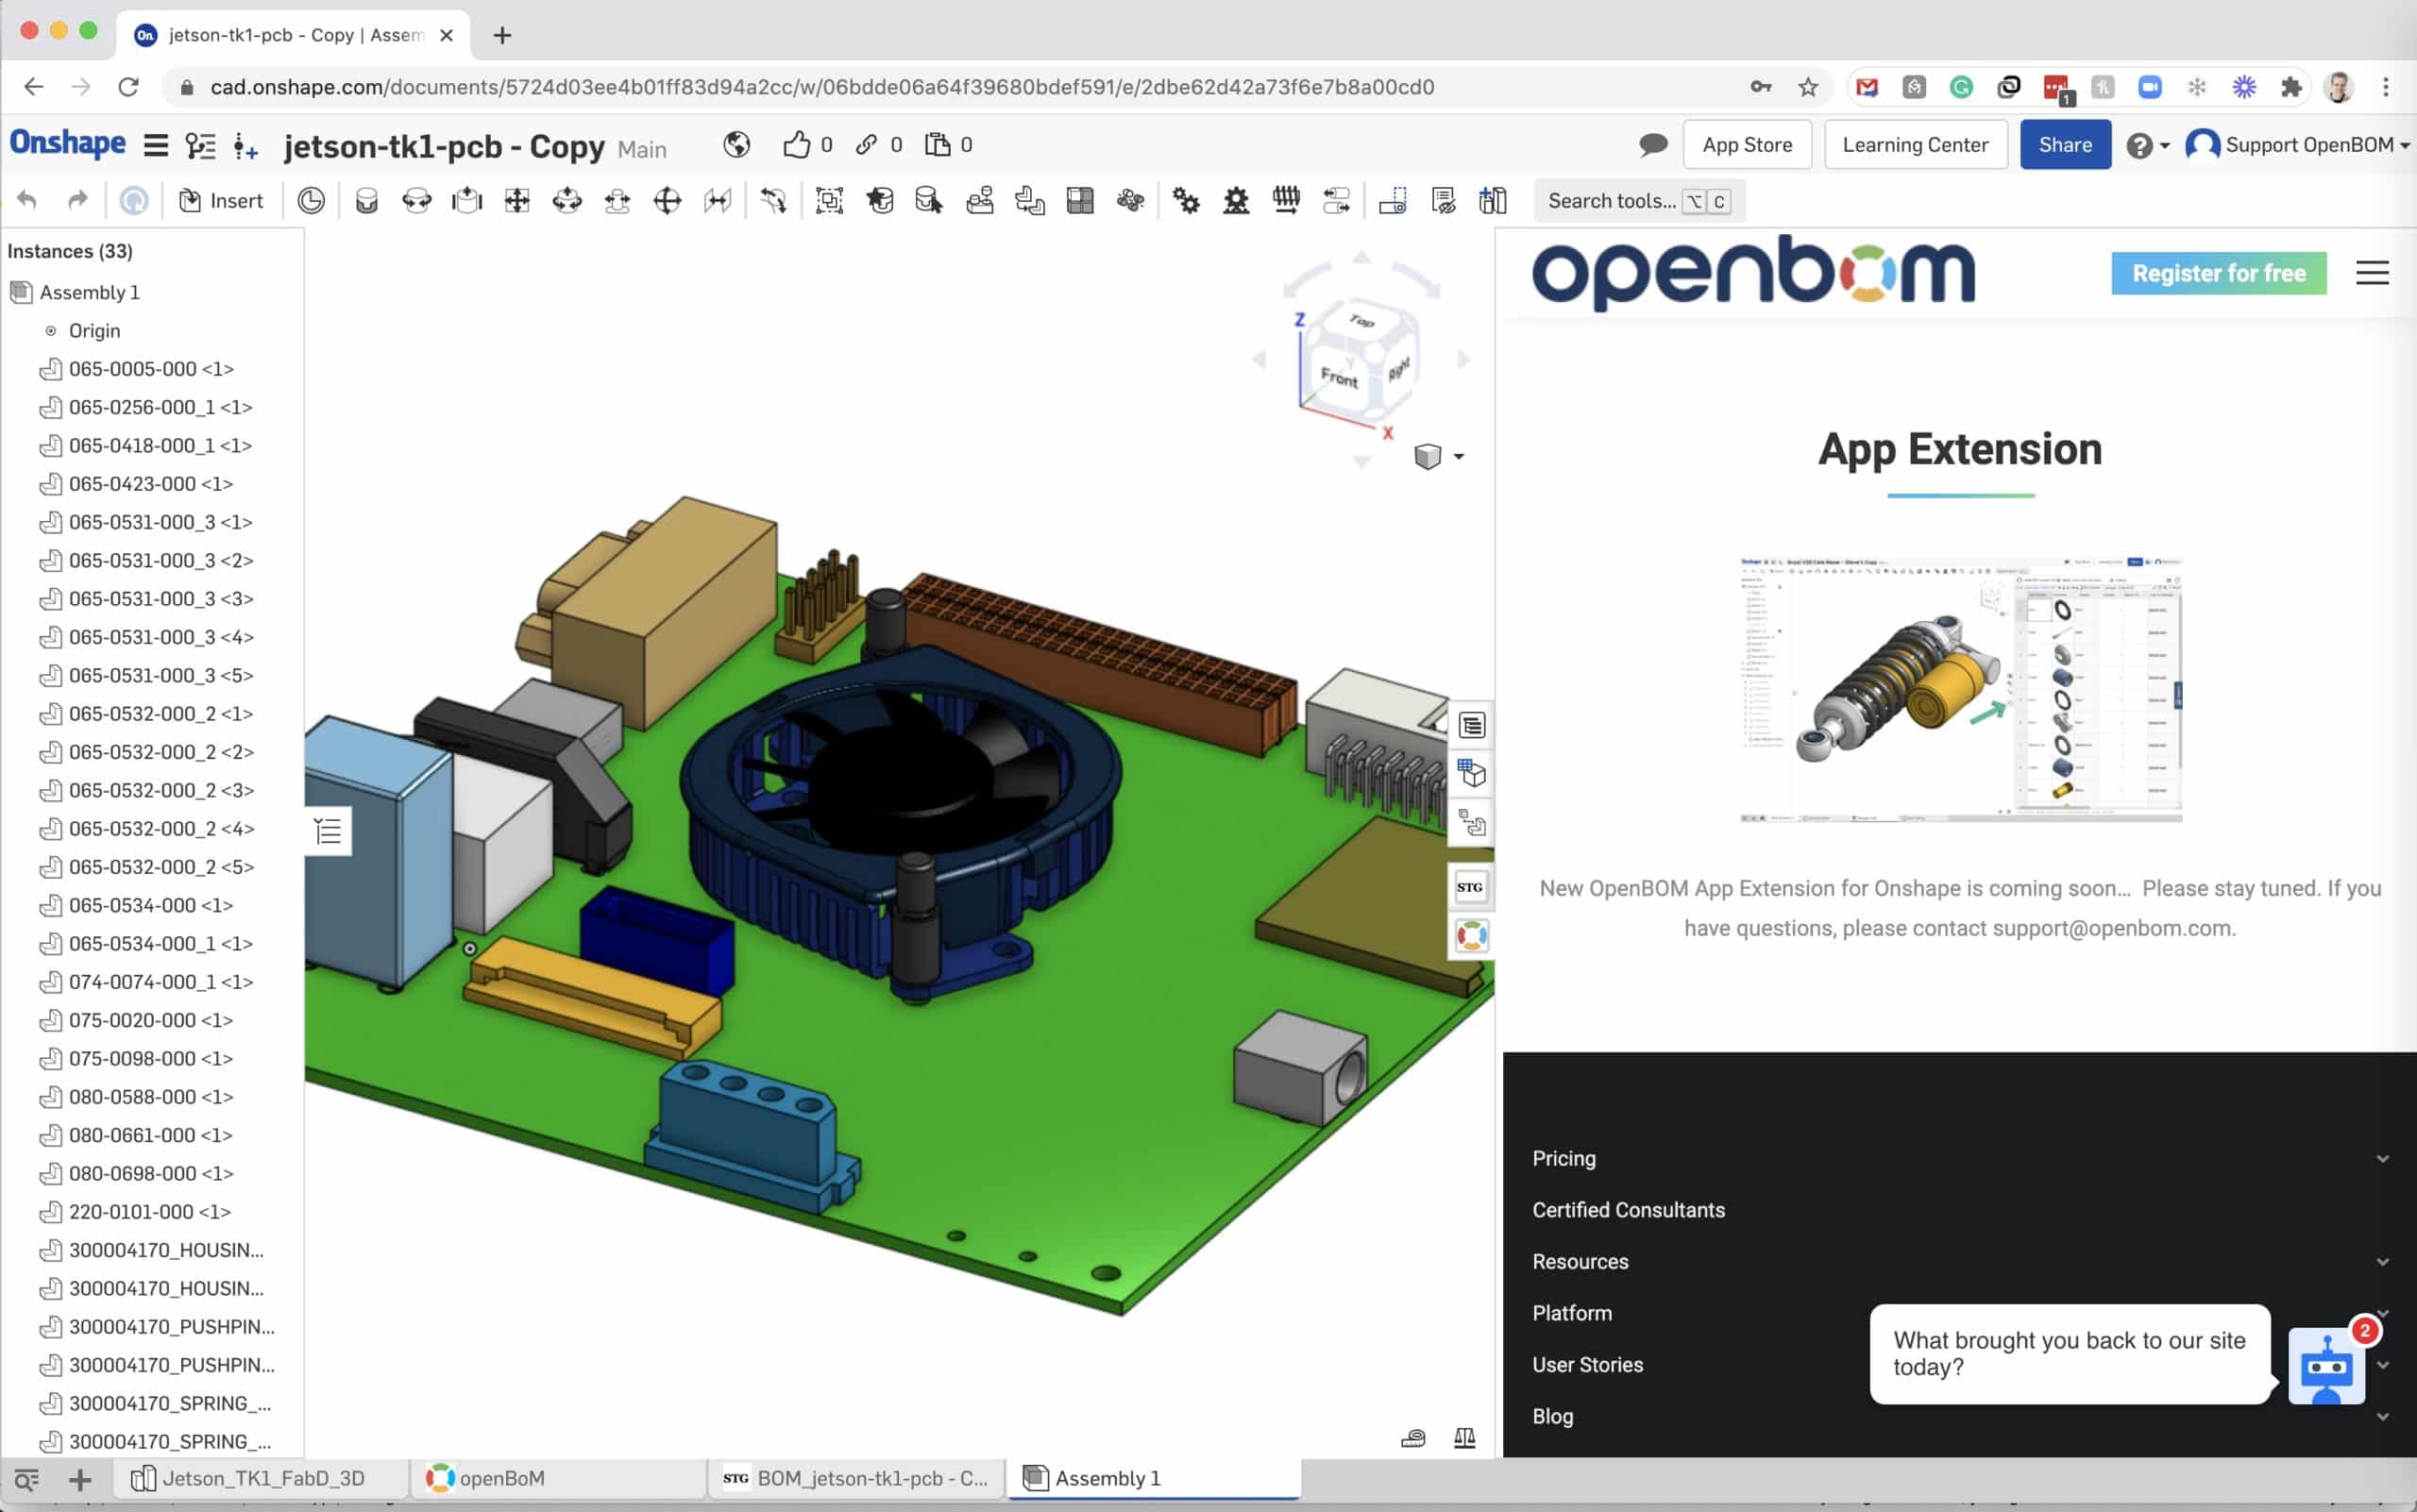
Task: Select the Assembly 1 bottom tab
Action: pos(1155,1478)
